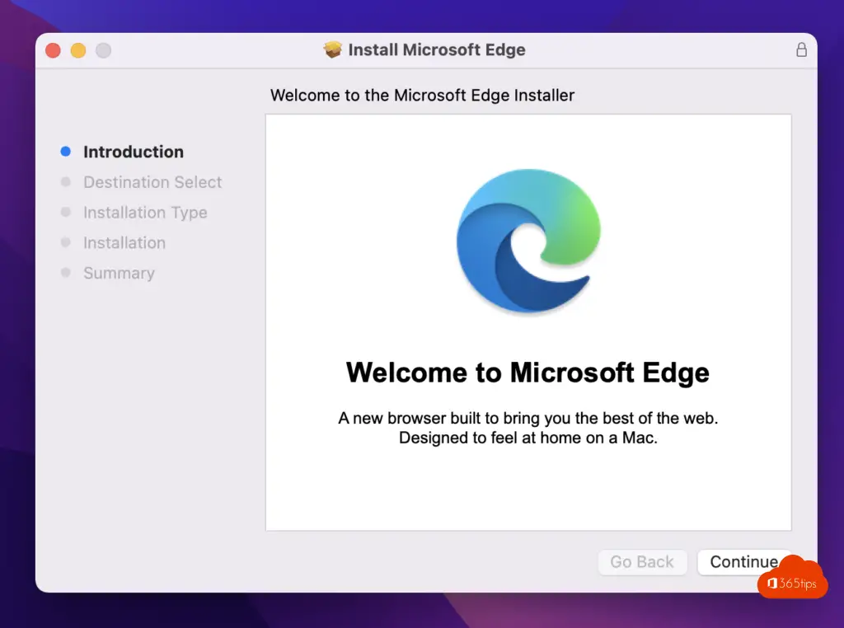Click the Continue button
844x628 pixels.
pos(744,562)
